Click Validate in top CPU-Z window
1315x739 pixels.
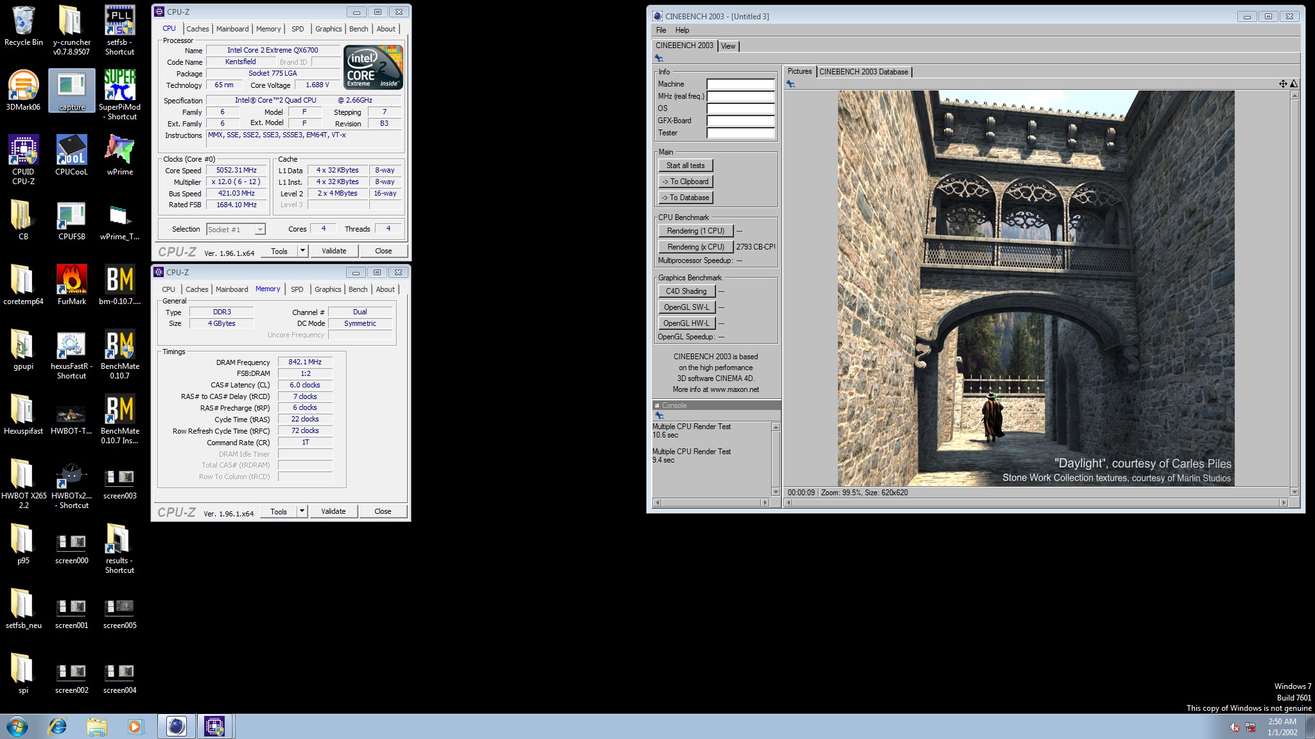point(334,251)
